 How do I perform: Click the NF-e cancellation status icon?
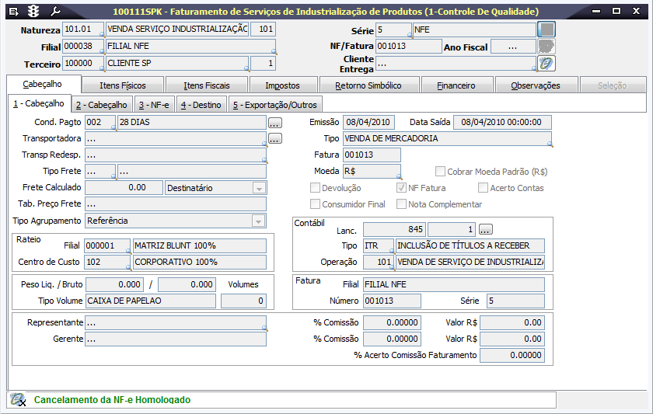[17, 399]
